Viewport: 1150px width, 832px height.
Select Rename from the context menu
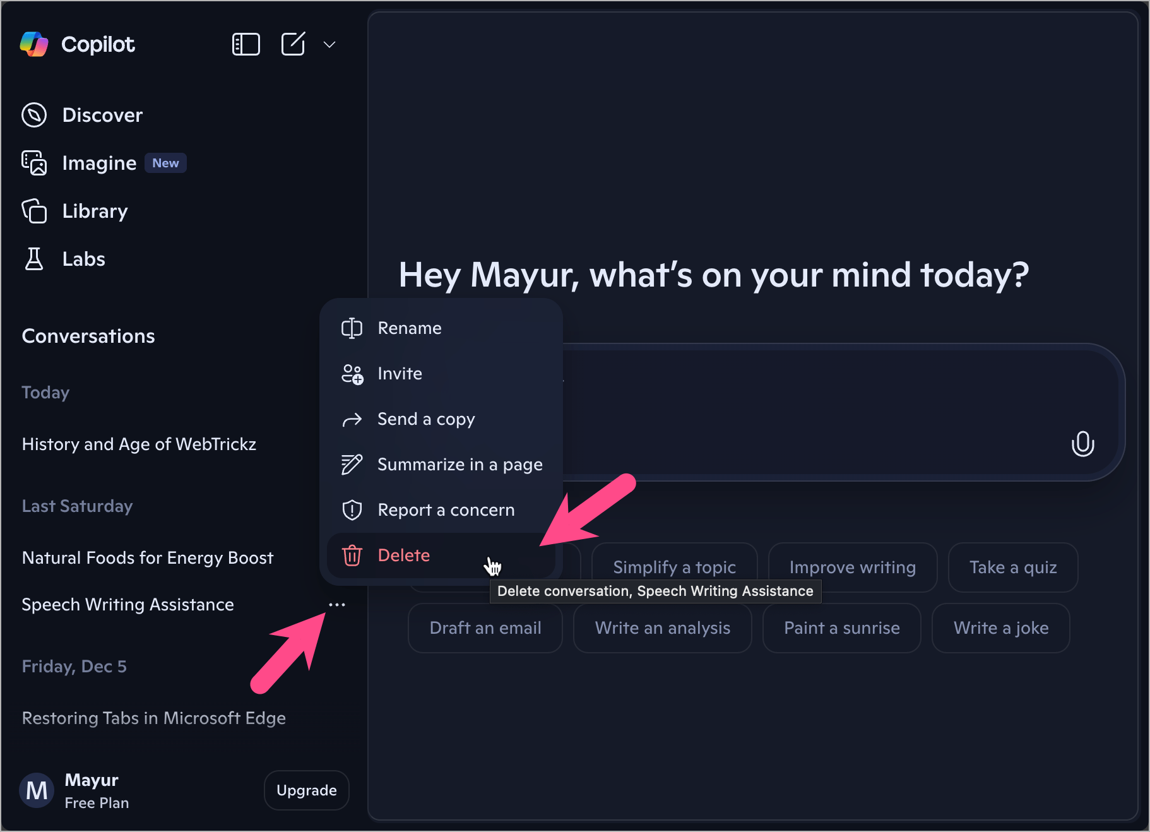point(409,328)
